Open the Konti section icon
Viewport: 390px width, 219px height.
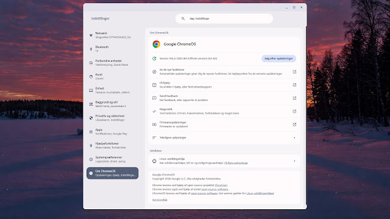coord(91,77)
